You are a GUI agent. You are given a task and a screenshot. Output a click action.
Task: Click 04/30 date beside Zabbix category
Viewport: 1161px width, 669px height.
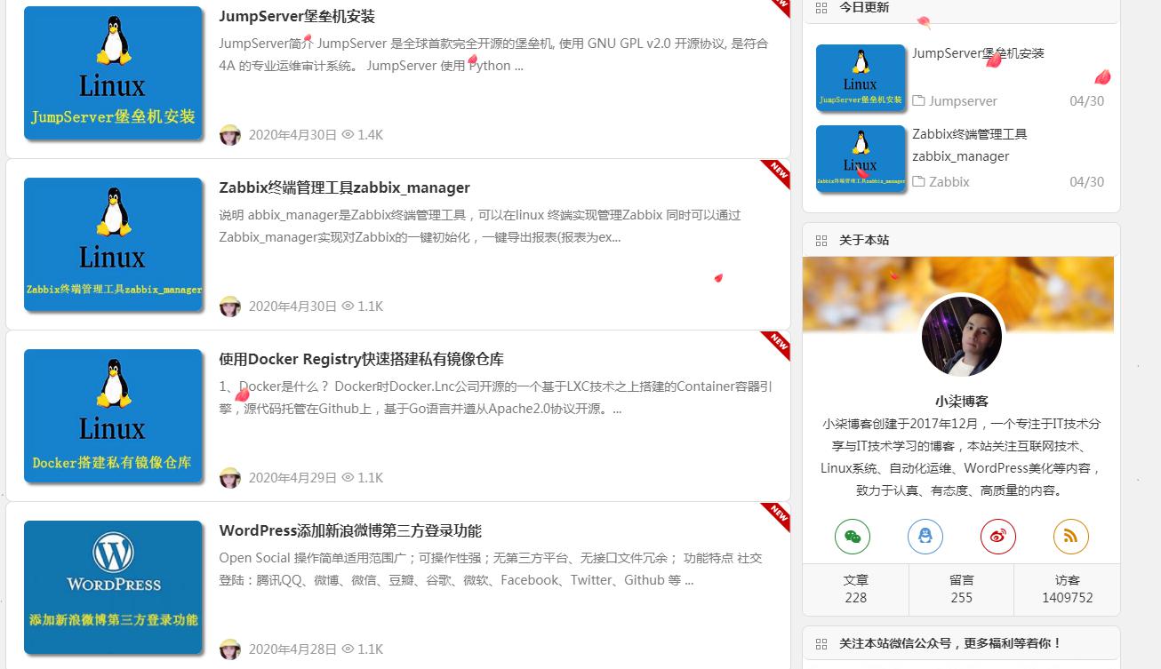[1086, 182]
